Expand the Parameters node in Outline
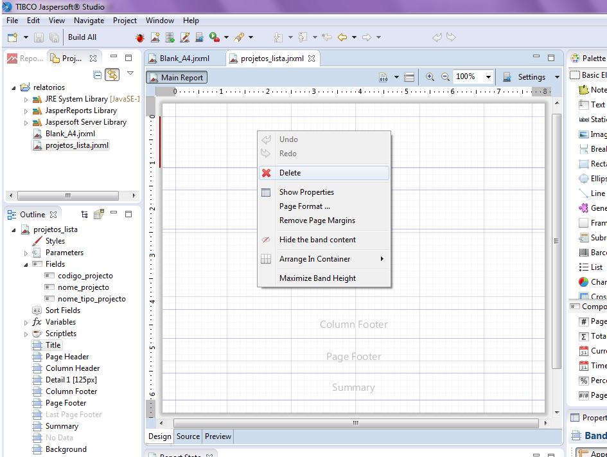The image size is (607, 457). point(26,253)
